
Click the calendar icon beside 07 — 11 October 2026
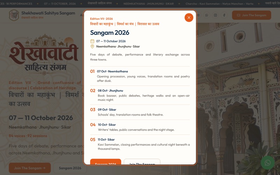click(x=92, y=41)
